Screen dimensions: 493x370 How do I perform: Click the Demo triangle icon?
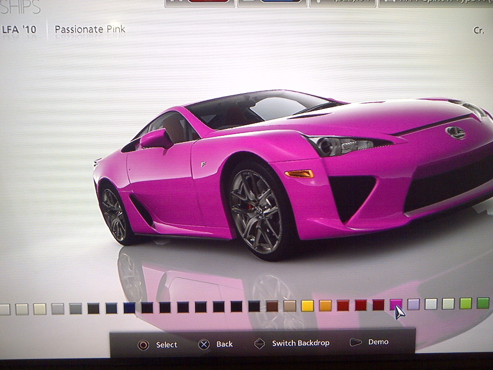pyautogui.click(x=355, y=342)
